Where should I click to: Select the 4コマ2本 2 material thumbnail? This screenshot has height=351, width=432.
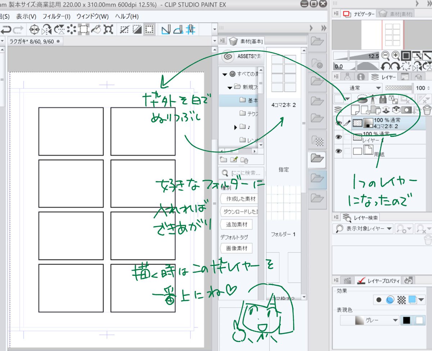[284, 75]
